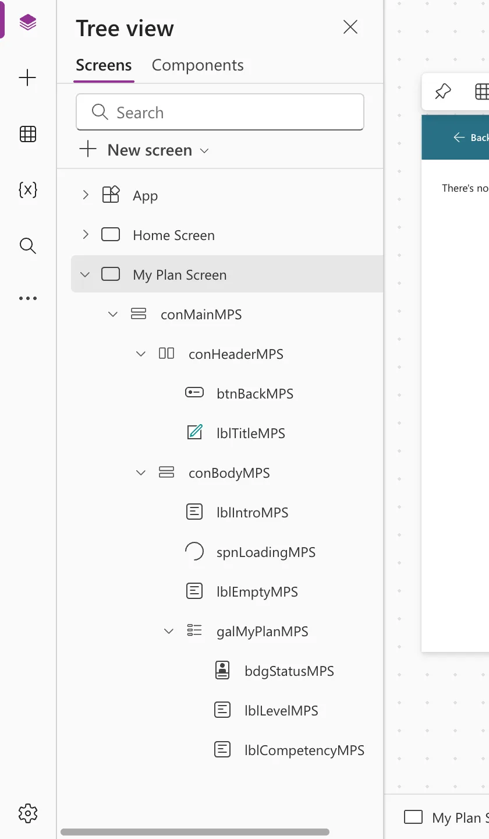Image resolution: width=489 pixels, height=839 pixels.
Task: Click the conHeaderMPS horizontal container icon
Action: click(x=166, y=353)
